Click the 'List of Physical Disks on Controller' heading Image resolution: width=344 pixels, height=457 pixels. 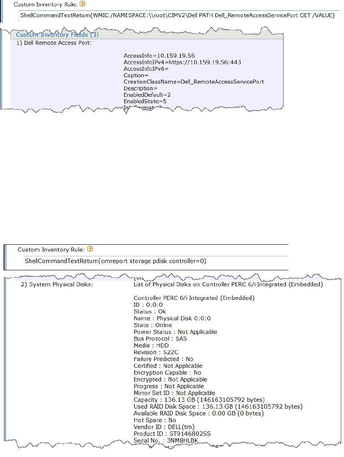click(x=228, y=284)
